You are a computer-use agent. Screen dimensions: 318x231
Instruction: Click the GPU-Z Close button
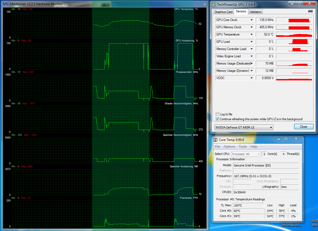pos(303,127)
